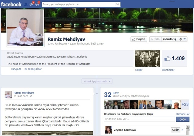Click the Bir Düzəliş Önər link
The width and height of the screenshot is (194, 136).
tap(33, 69)
